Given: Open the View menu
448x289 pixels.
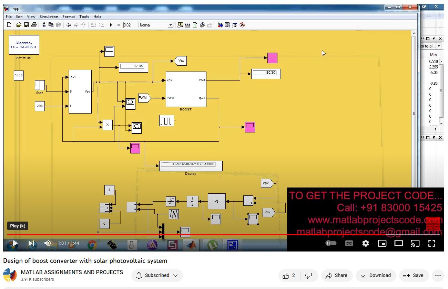Looking at the screenshot, I should [31, 17].
